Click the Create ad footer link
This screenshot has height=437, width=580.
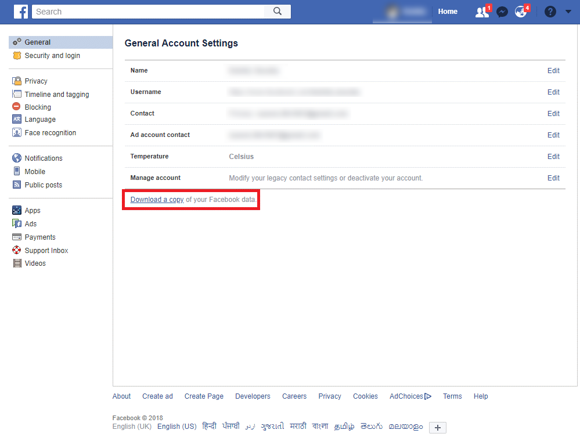coord(157,396)
